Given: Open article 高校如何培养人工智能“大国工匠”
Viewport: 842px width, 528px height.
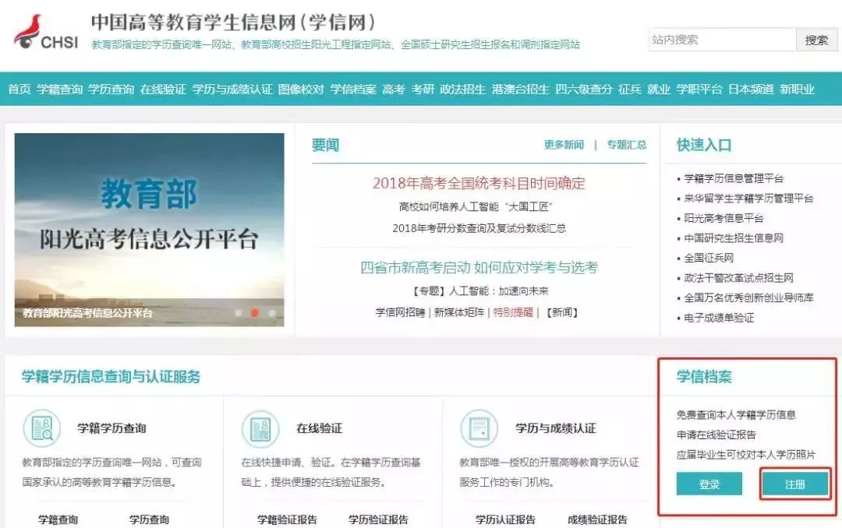Looking at the screenshot, I should pyautogui.click(x=476, y=206).
